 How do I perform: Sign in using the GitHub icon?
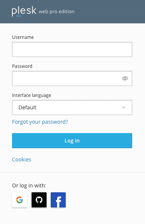39,200
